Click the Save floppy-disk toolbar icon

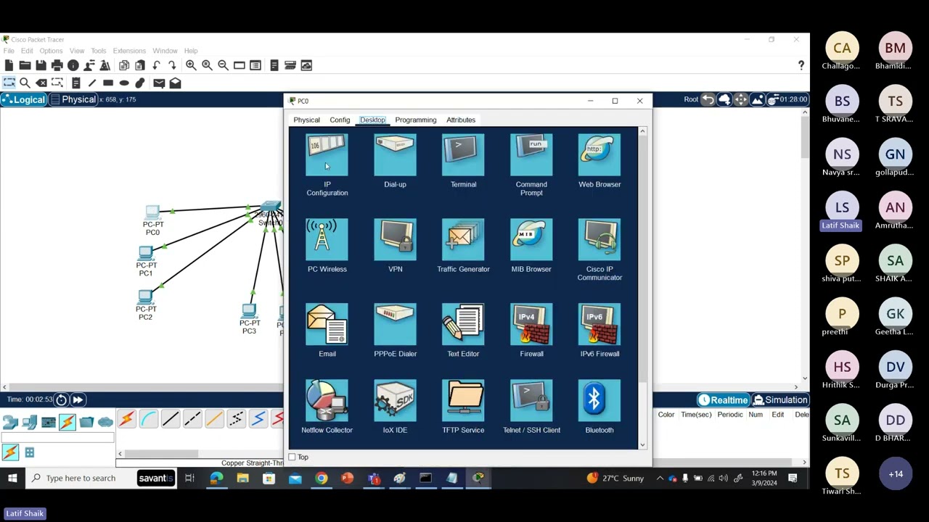tap(41, 65)
